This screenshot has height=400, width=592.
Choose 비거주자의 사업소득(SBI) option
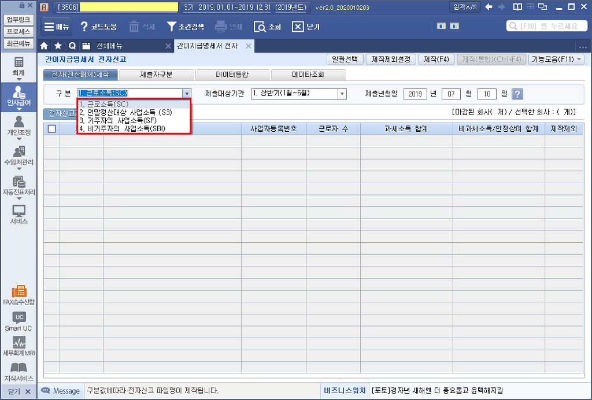click(122, 129)
